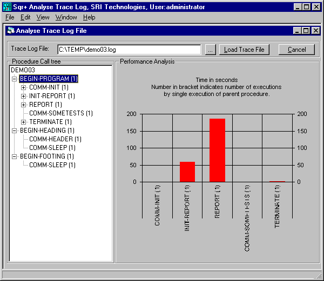The height and width of the screenshot is (281, 324).
Task: Open the File menu
Action: 10,17
